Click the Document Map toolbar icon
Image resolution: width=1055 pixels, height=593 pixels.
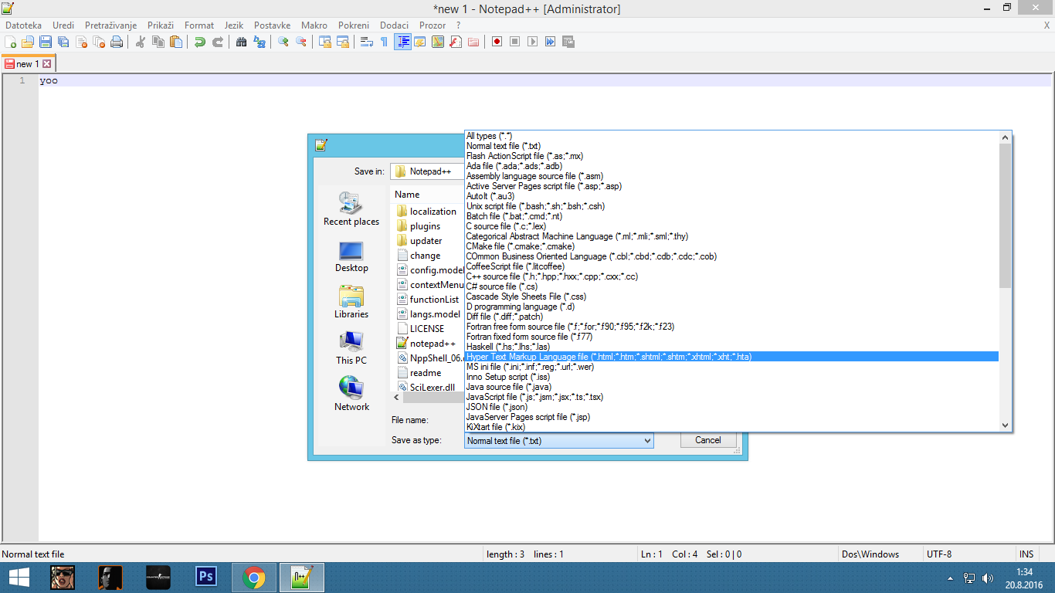pos(438,42)
